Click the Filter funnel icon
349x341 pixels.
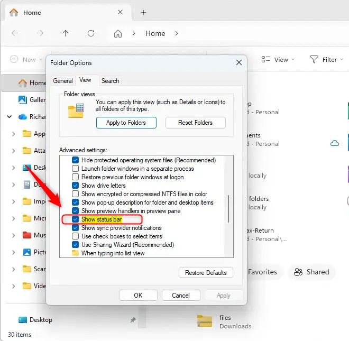(x=314, y=59)
